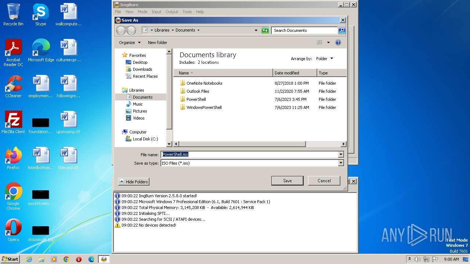This screenshot has height=264, width=470.
Task: Launch FileZilla Client desktop icon
Action: point(13,122)
